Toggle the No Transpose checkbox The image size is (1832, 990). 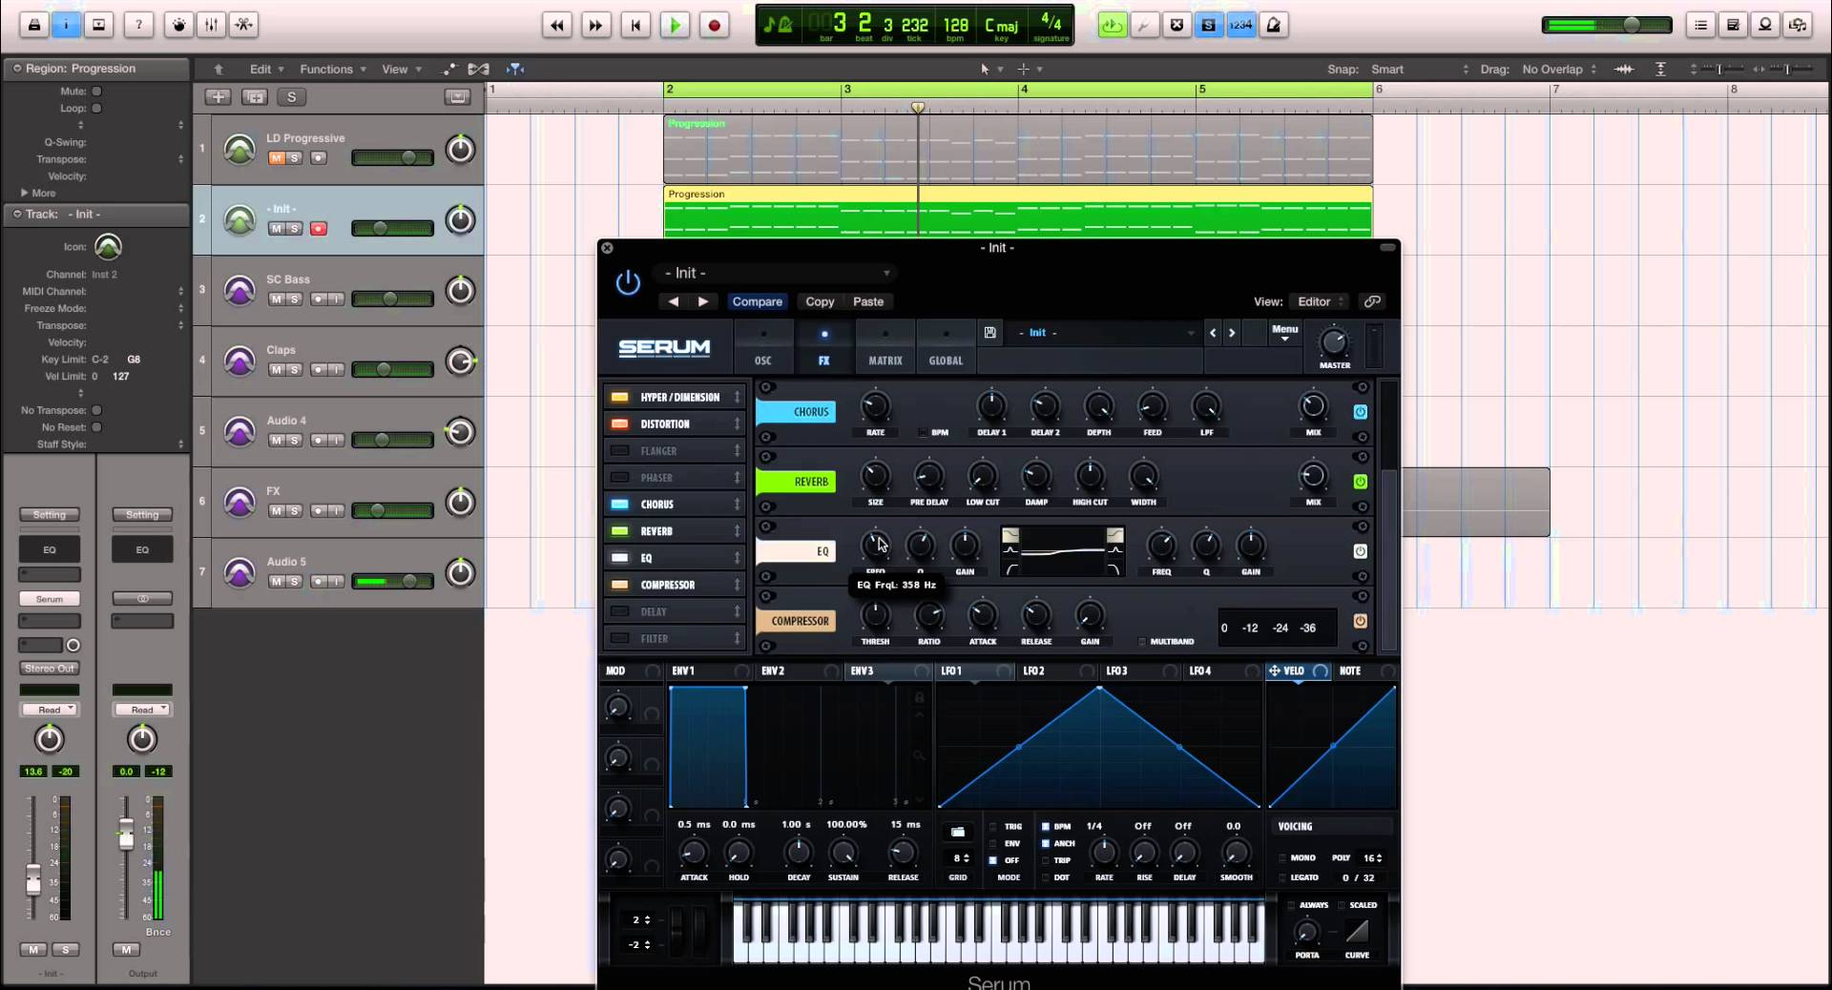click(x=96, y=410)
